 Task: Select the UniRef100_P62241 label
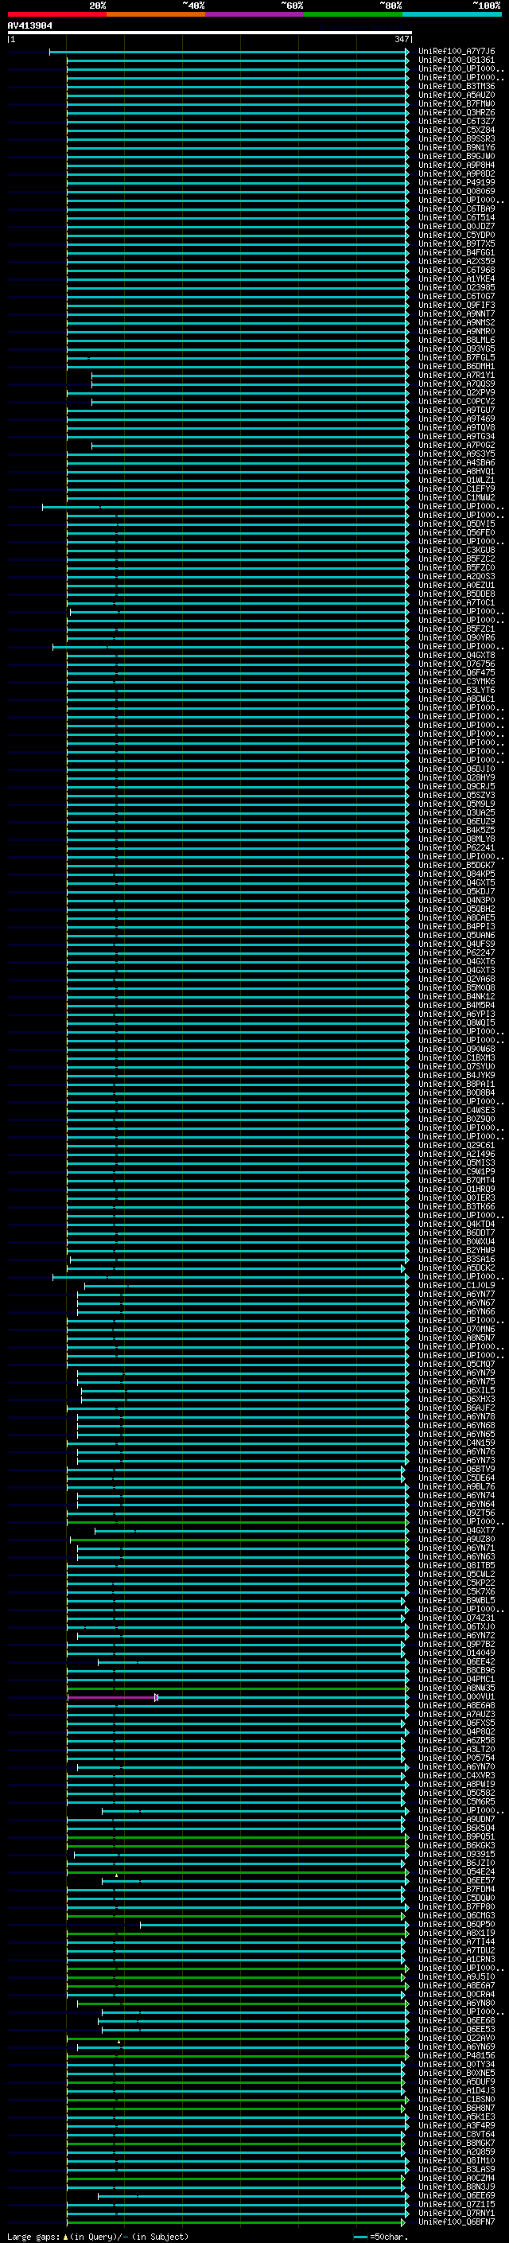pos(456,848)
